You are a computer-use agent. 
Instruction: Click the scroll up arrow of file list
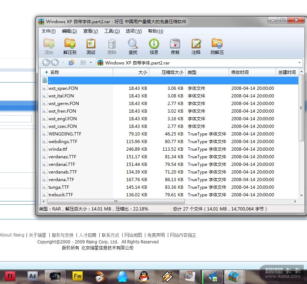(302, 72)
